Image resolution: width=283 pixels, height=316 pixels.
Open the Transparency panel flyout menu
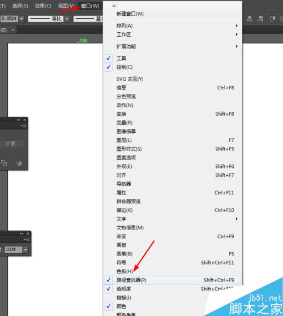click(27, 240)
